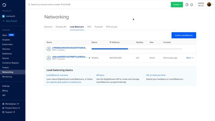Open API in sidebar
Screen dimensions: 215x121
click(4, 95)
